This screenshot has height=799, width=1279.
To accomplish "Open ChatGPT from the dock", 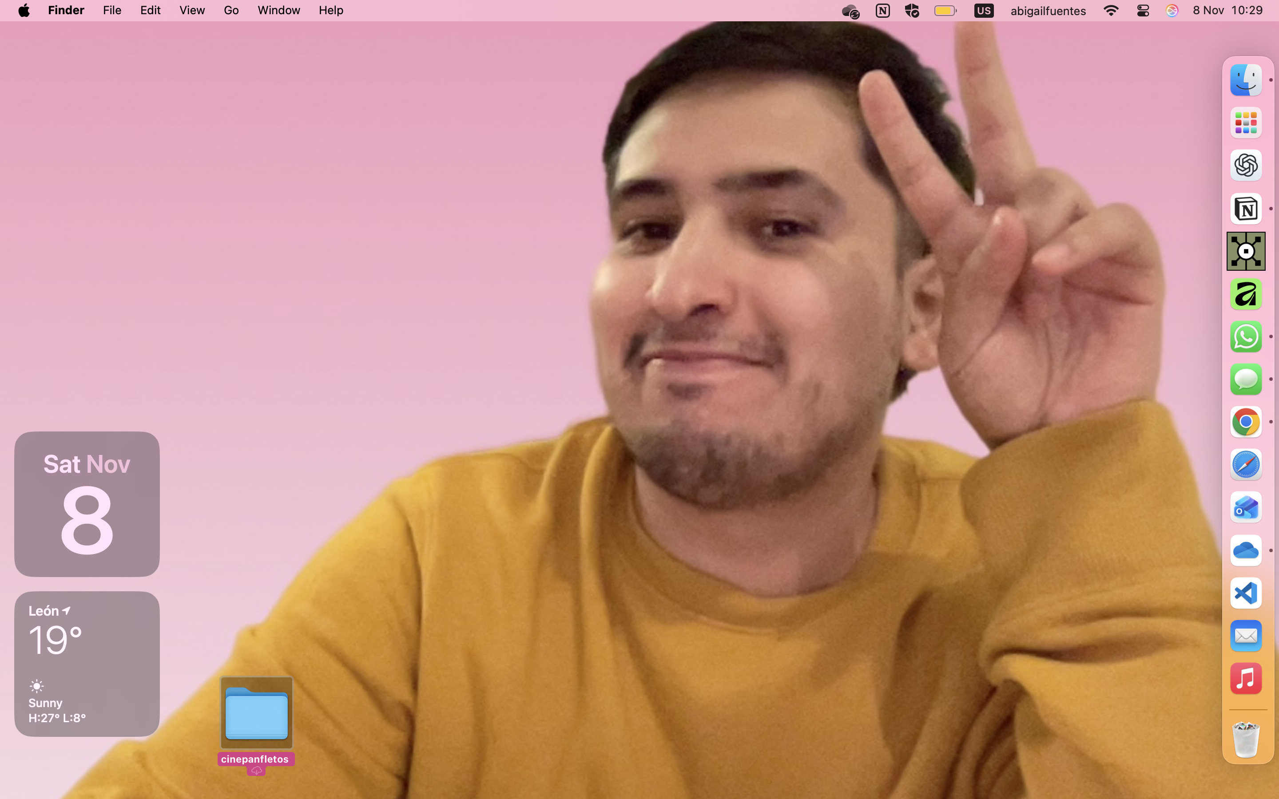I will (1246, 166).
